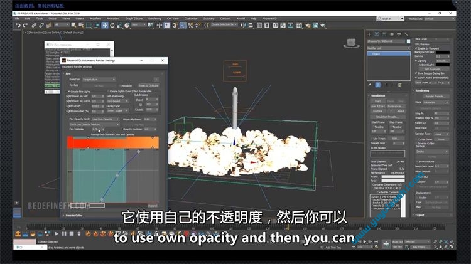
Task: Toggle Save Images During Sim checkbox
Action: coord(416,73)
